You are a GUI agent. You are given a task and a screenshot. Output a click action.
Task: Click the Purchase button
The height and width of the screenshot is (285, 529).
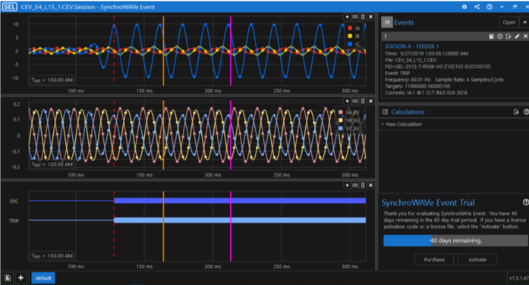(x=434, y=260)
